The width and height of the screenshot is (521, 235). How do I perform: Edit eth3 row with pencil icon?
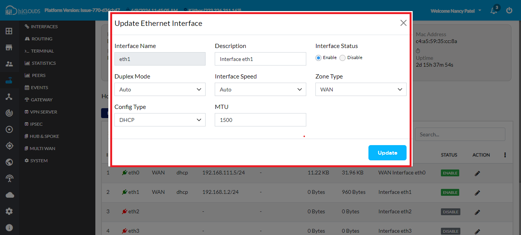tap(477, 231)
